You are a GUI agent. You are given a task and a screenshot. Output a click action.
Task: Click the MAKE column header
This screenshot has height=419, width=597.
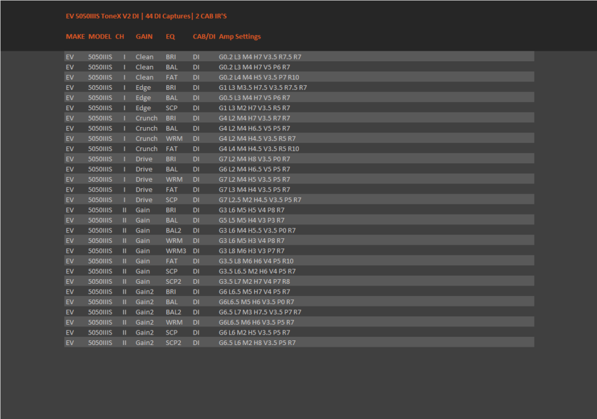[75, 37]
